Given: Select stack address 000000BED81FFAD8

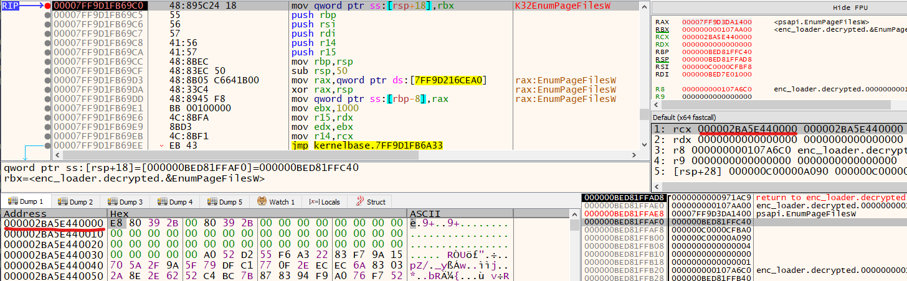Looking at the screenshot, I should tap(624, 197).
